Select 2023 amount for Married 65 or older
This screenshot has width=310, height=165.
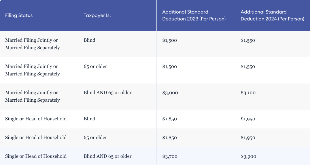pos(169,67)
